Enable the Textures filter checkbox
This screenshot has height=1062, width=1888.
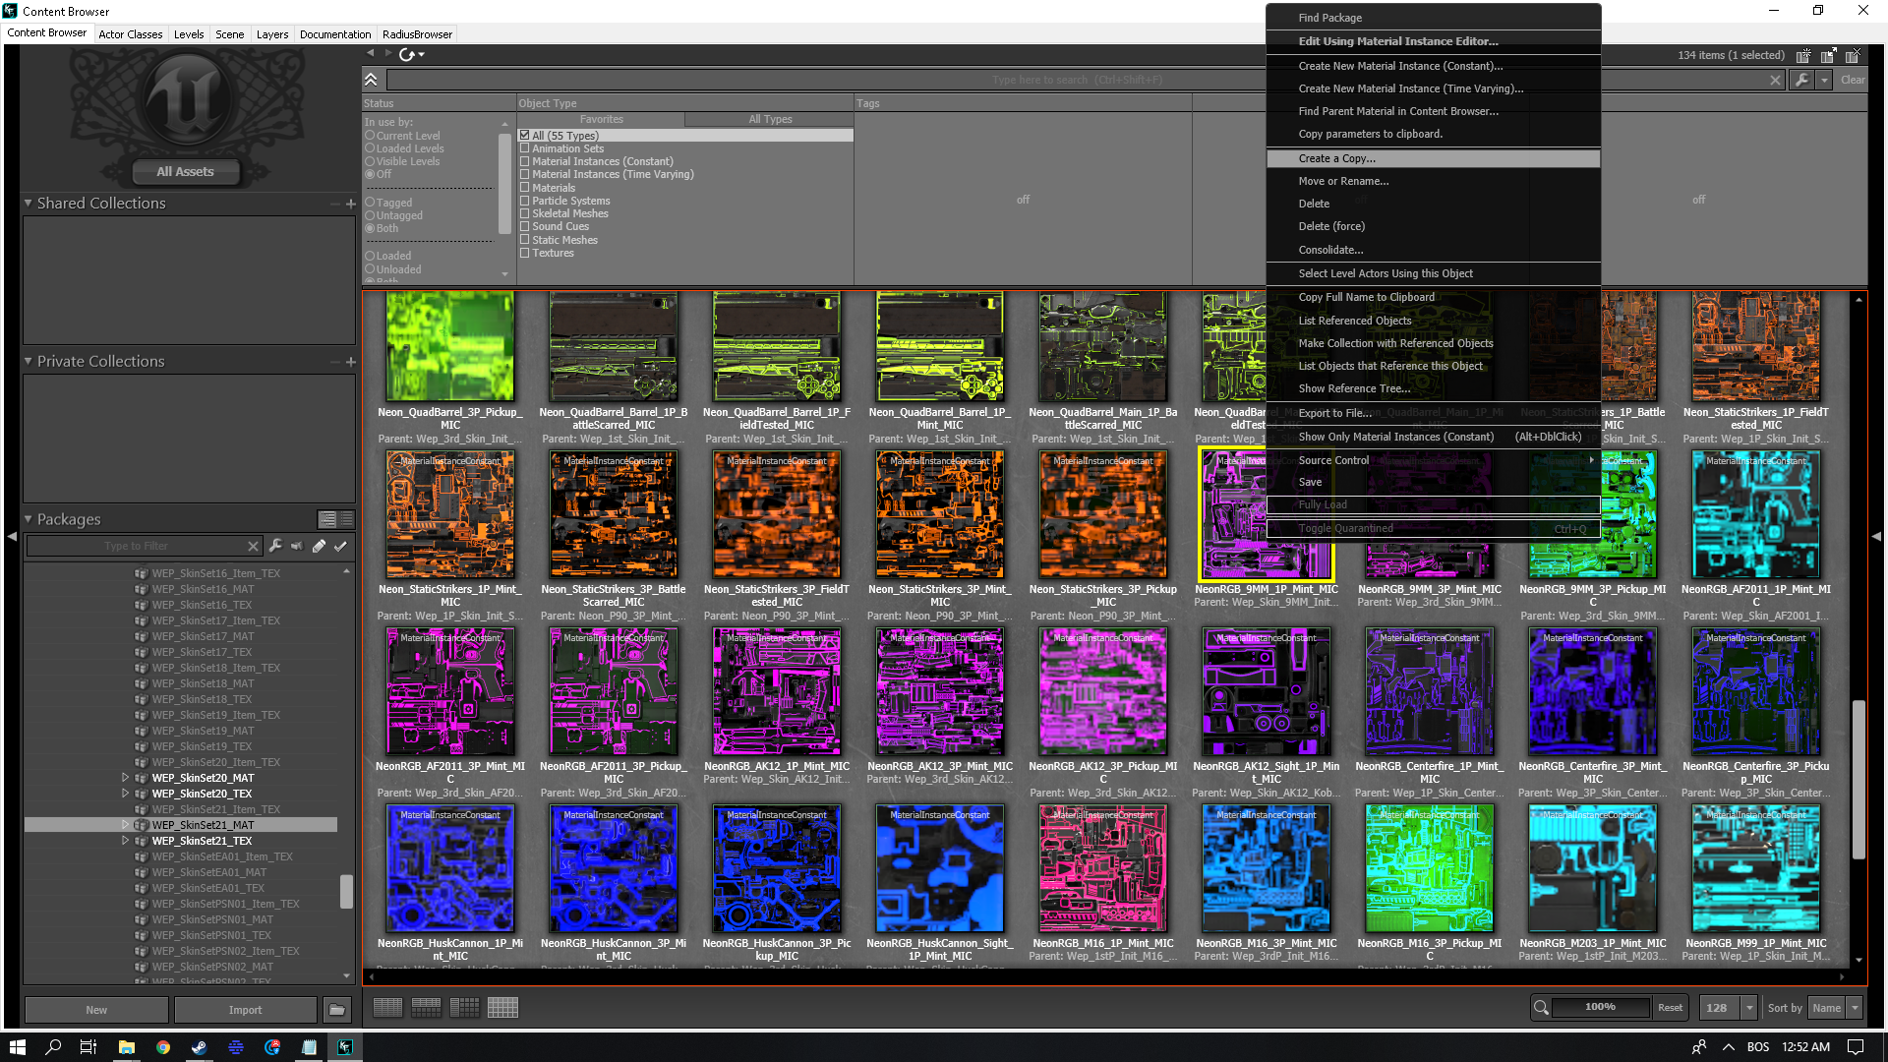click(x=525, y=253)
